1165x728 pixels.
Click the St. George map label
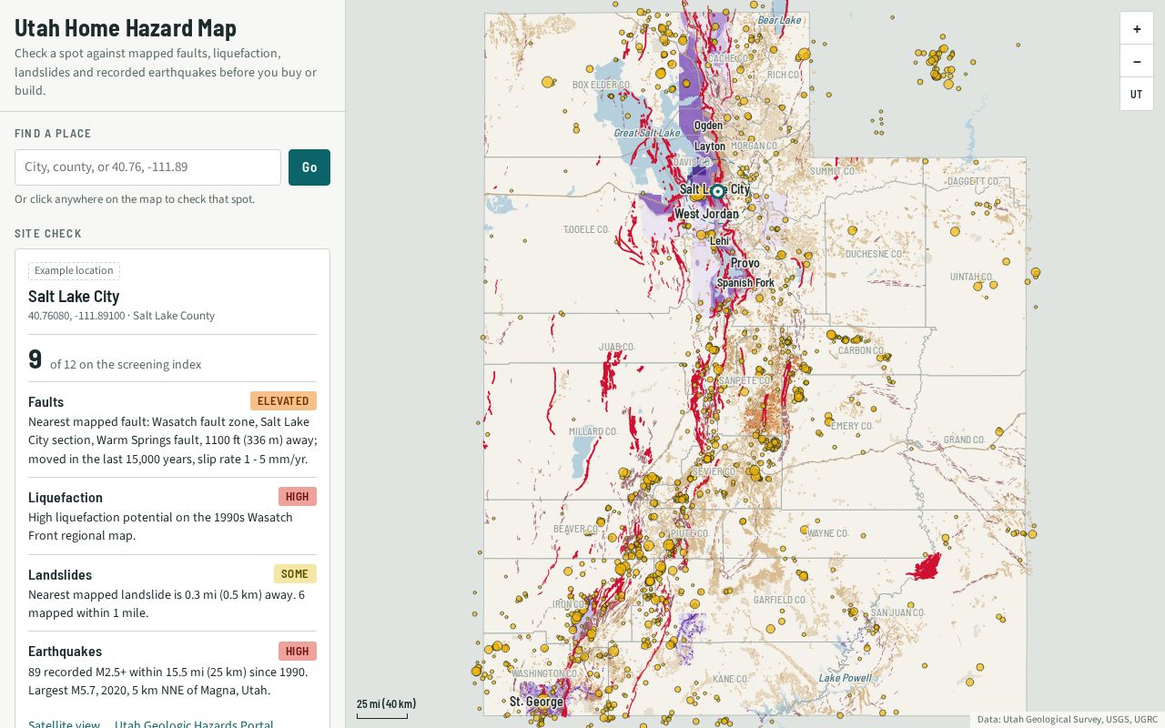pyautogui.click(x=536, y=702)
